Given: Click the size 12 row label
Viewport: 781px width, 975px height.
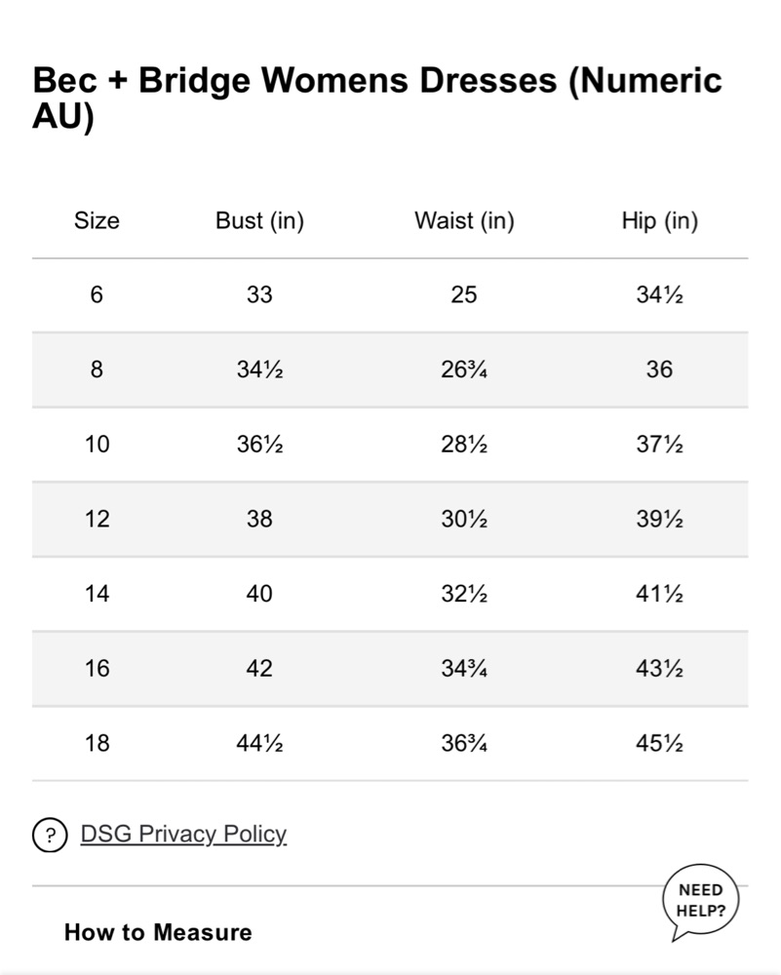Looking at the screenshot, I should [97, 519].
